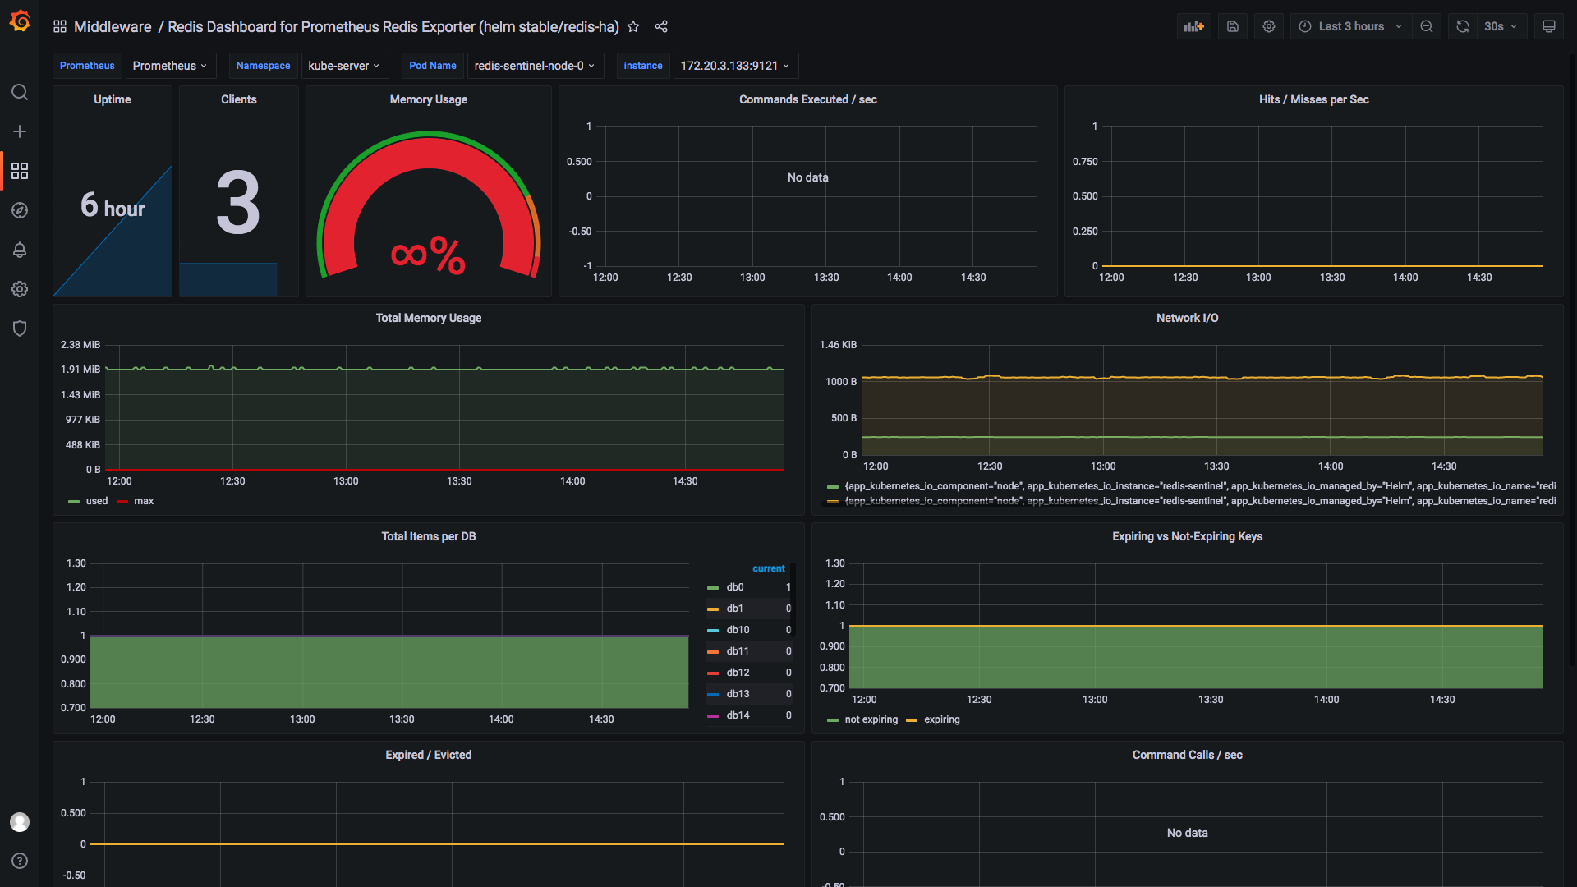Share the dashboard via share icon
This screenshot has height=887, width=1577.
[661, 26]
